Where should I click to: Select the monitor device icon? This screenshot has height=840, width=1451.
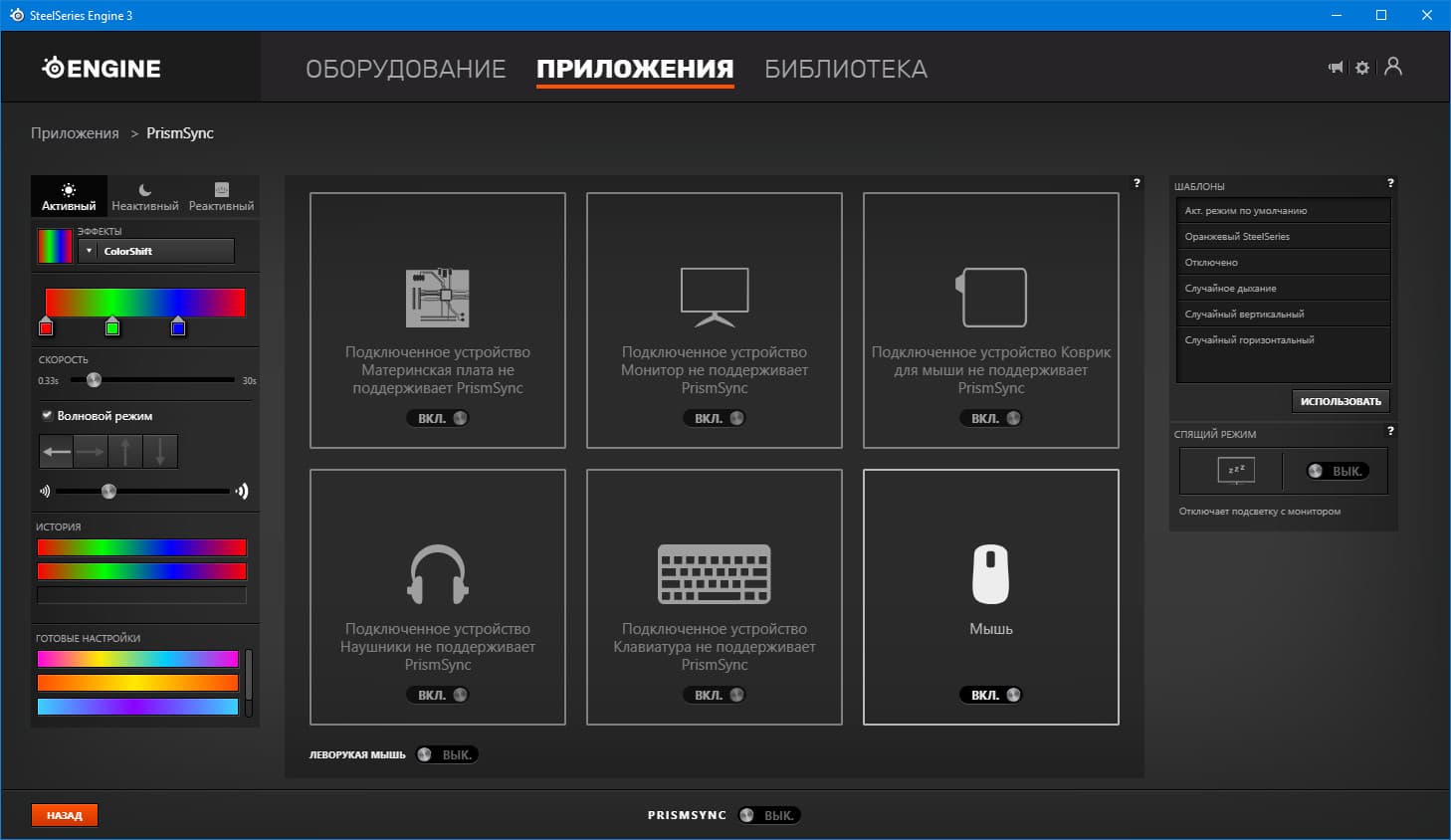[x=715, y=298]
